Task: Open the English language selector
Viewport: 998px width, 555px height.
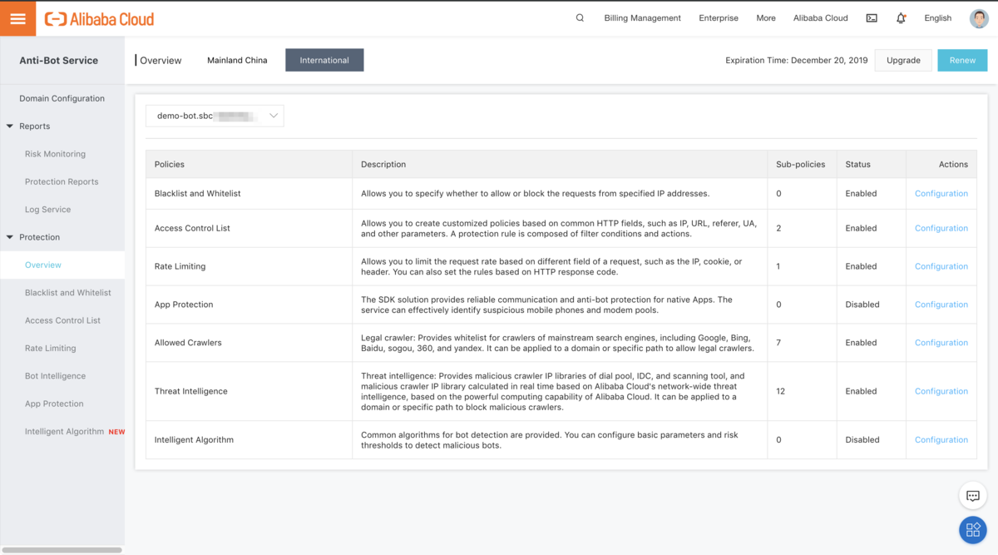Action: point(938,17)
